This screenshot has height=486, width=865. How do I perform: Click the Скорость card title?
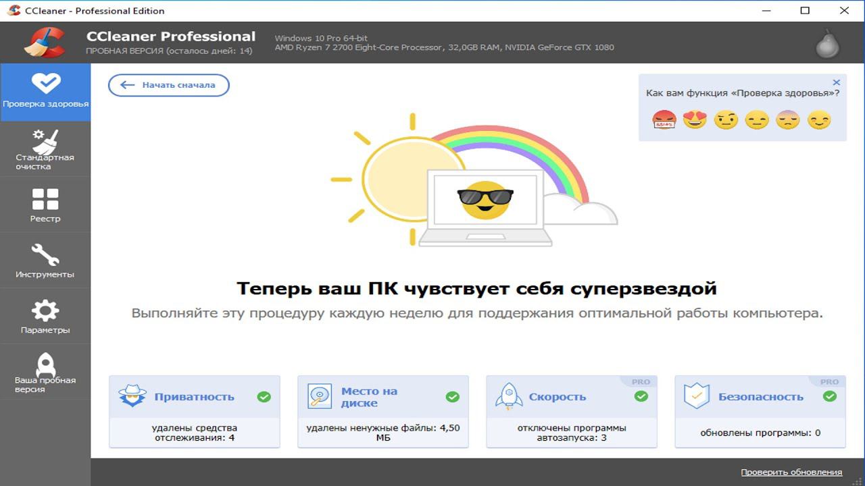coord(558,397)
